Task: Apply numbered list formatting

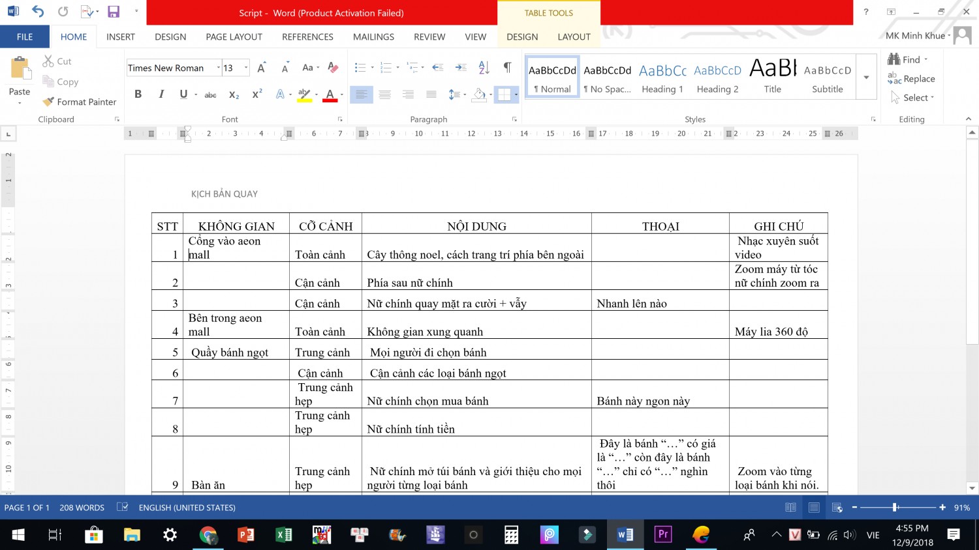Action: 386,68
